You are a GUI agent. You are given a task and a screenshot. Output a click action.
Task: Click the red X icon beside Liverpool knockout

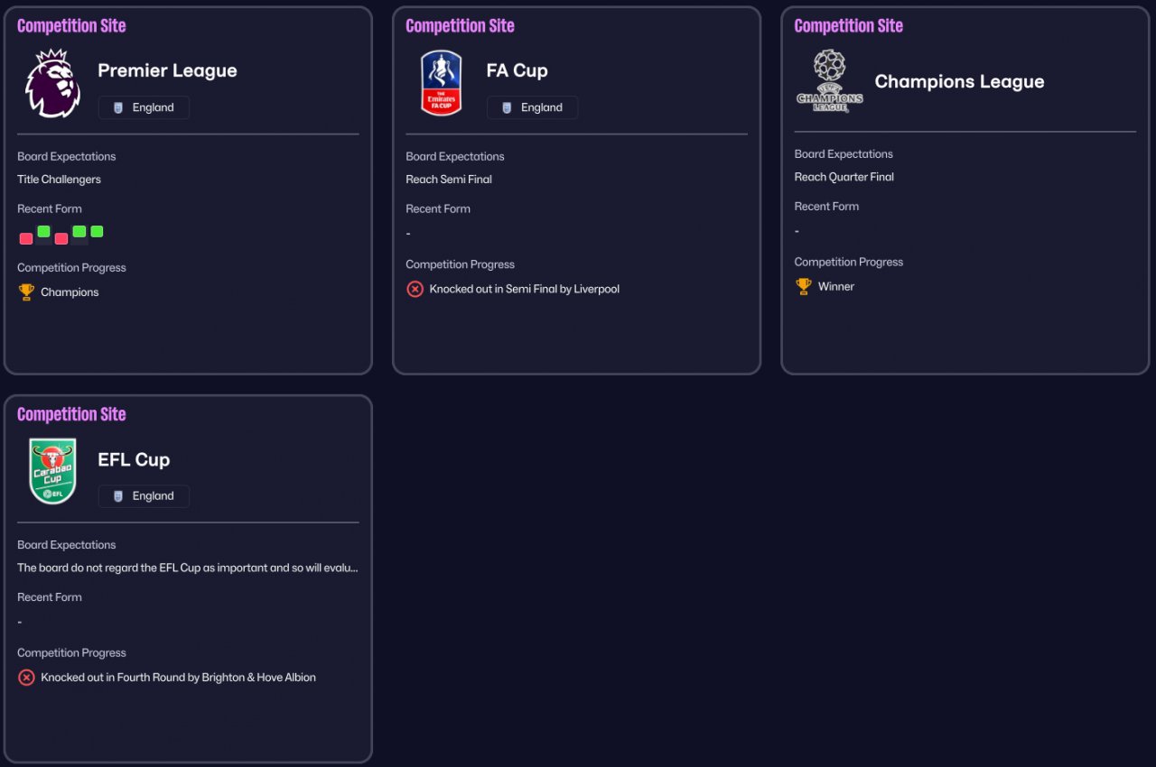[x=415, y=290]
